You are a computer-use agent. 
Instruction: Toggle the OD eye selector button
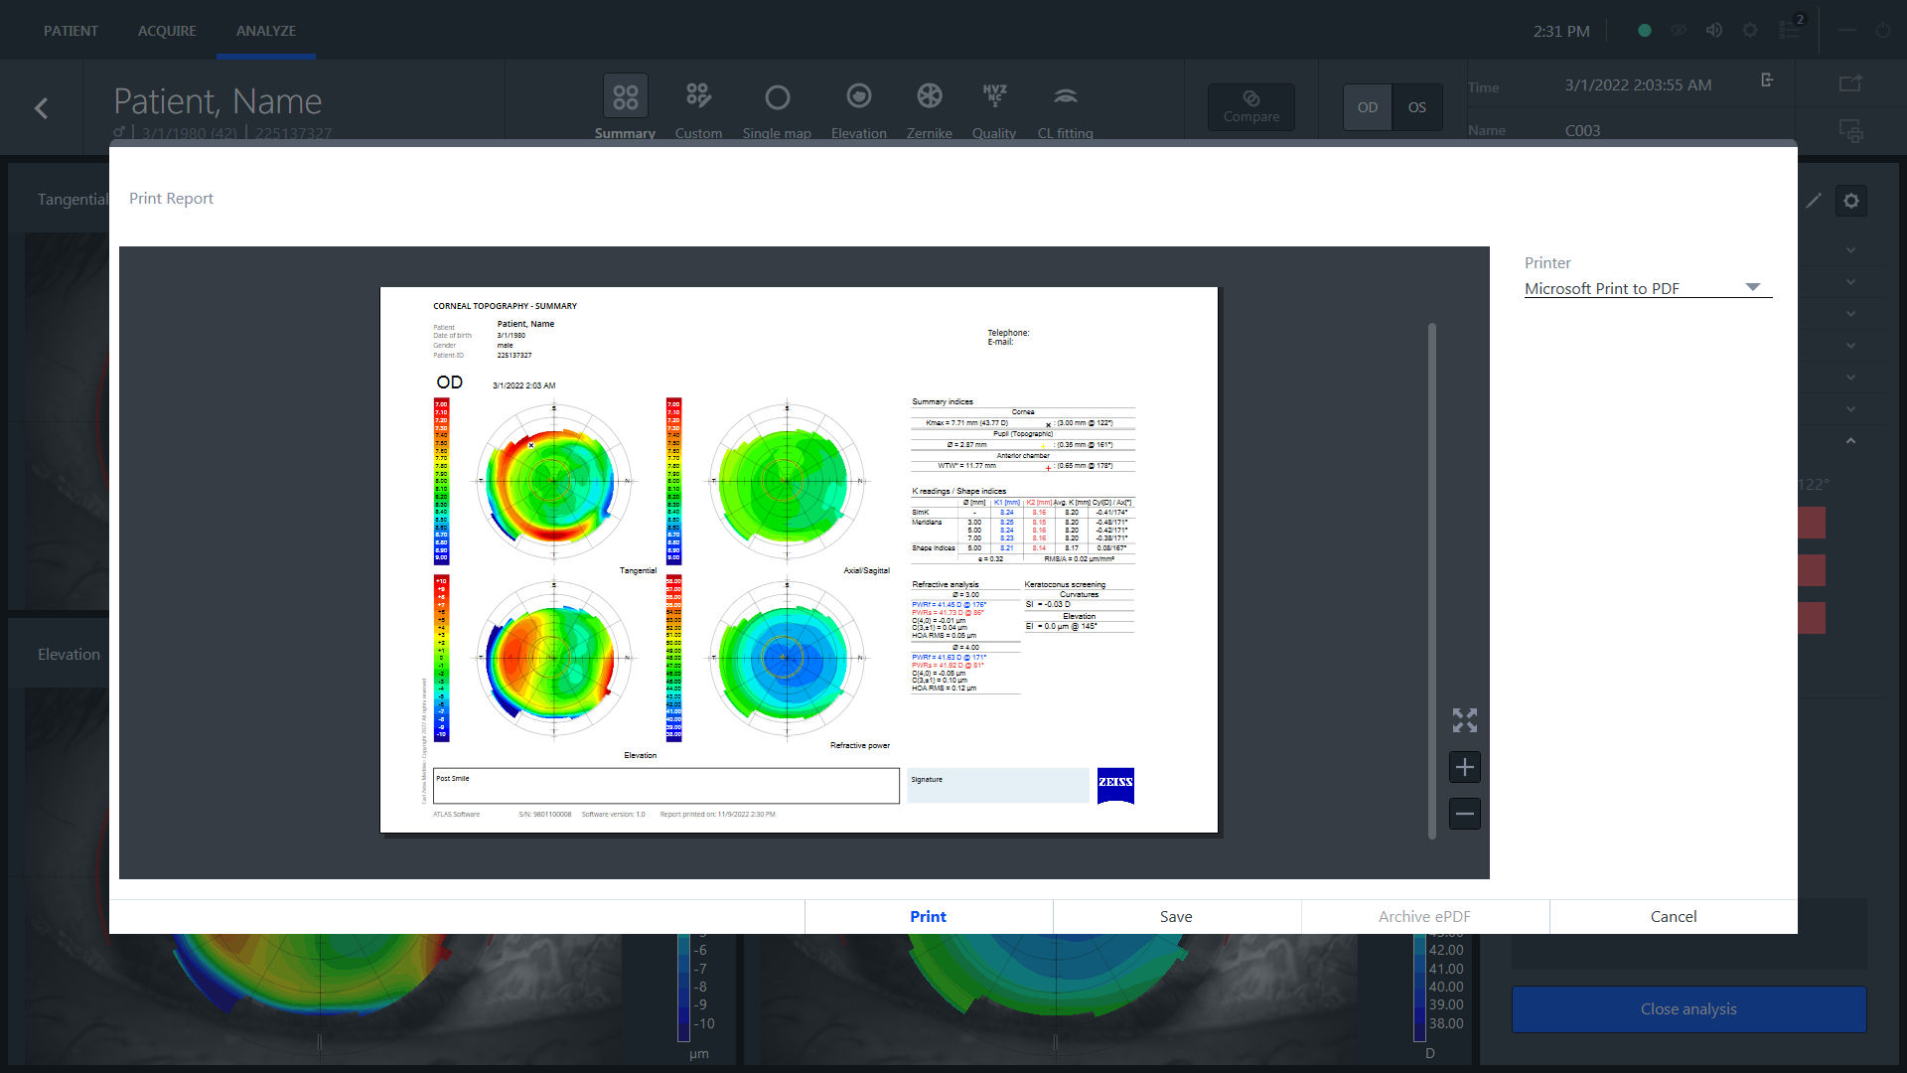click(x=1368, y=107)
